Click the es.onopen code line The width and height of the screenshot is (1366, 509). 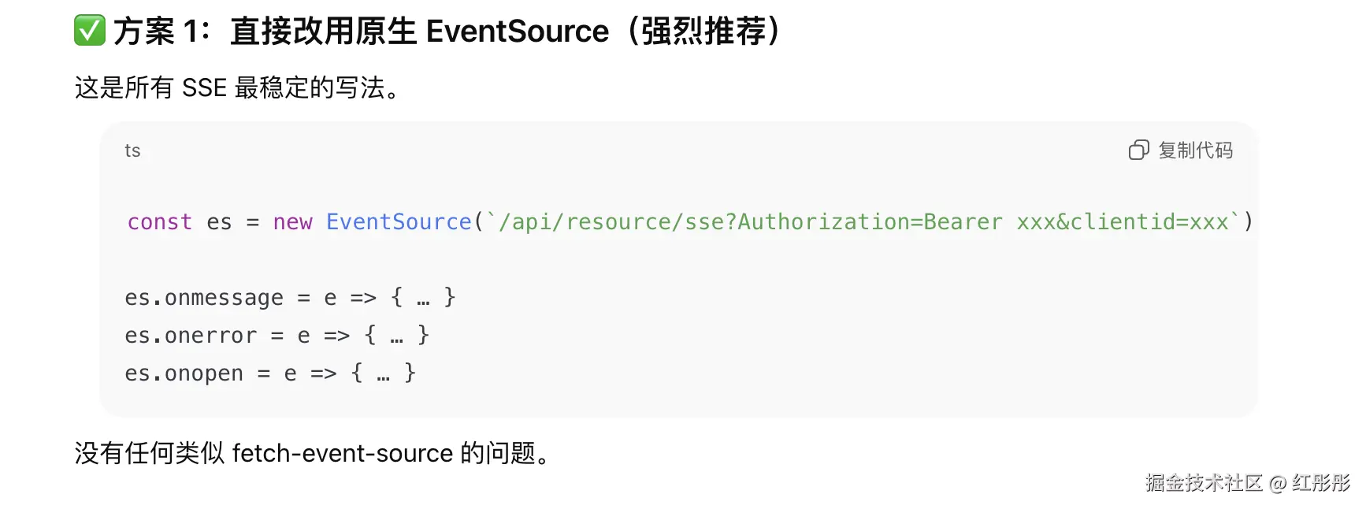click(x=270, y=373)
